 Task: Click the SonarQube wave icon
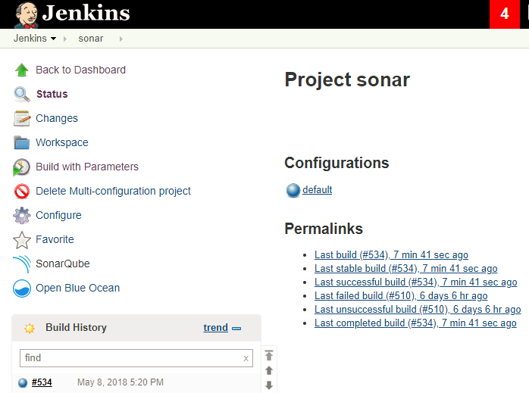21,264
